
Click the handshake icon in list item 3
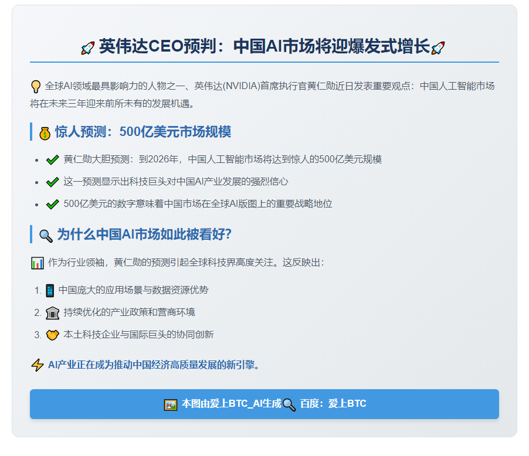(x=53, y=335)
